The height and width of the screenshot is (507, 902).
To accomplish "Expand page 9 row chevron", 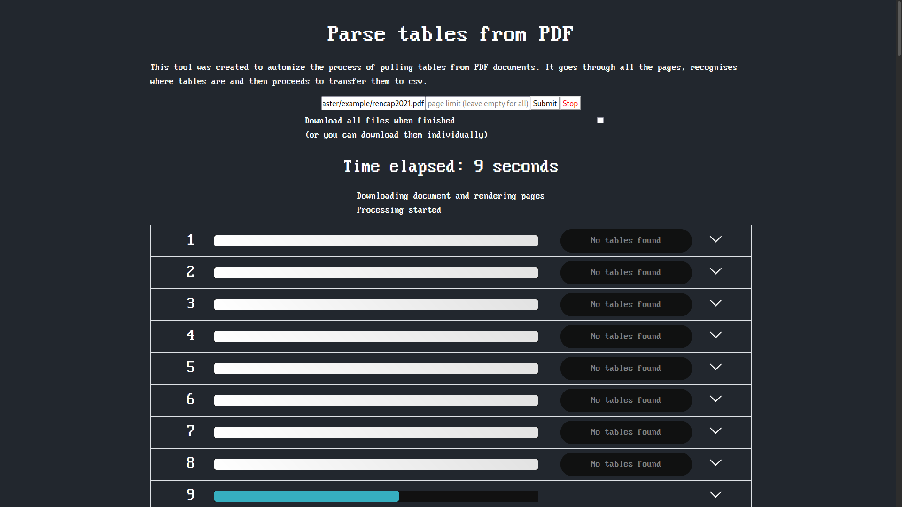I will (715, 495).
